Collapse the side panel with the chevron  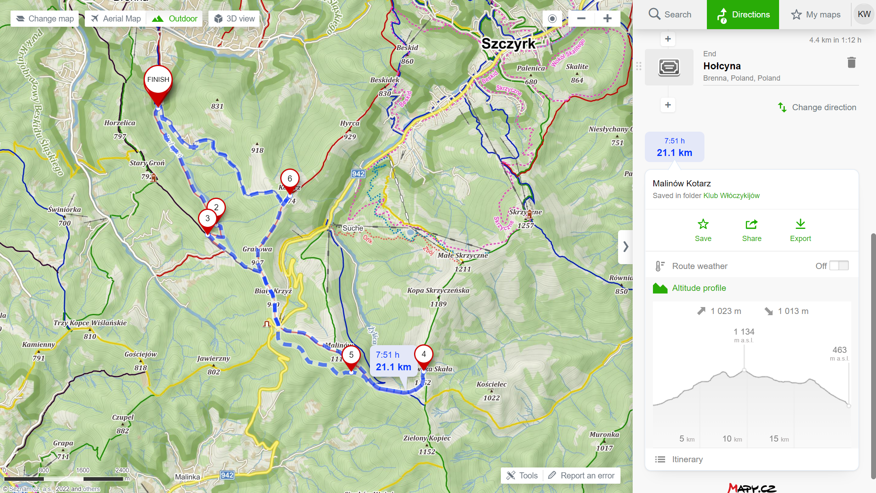[x=625, y=247]
